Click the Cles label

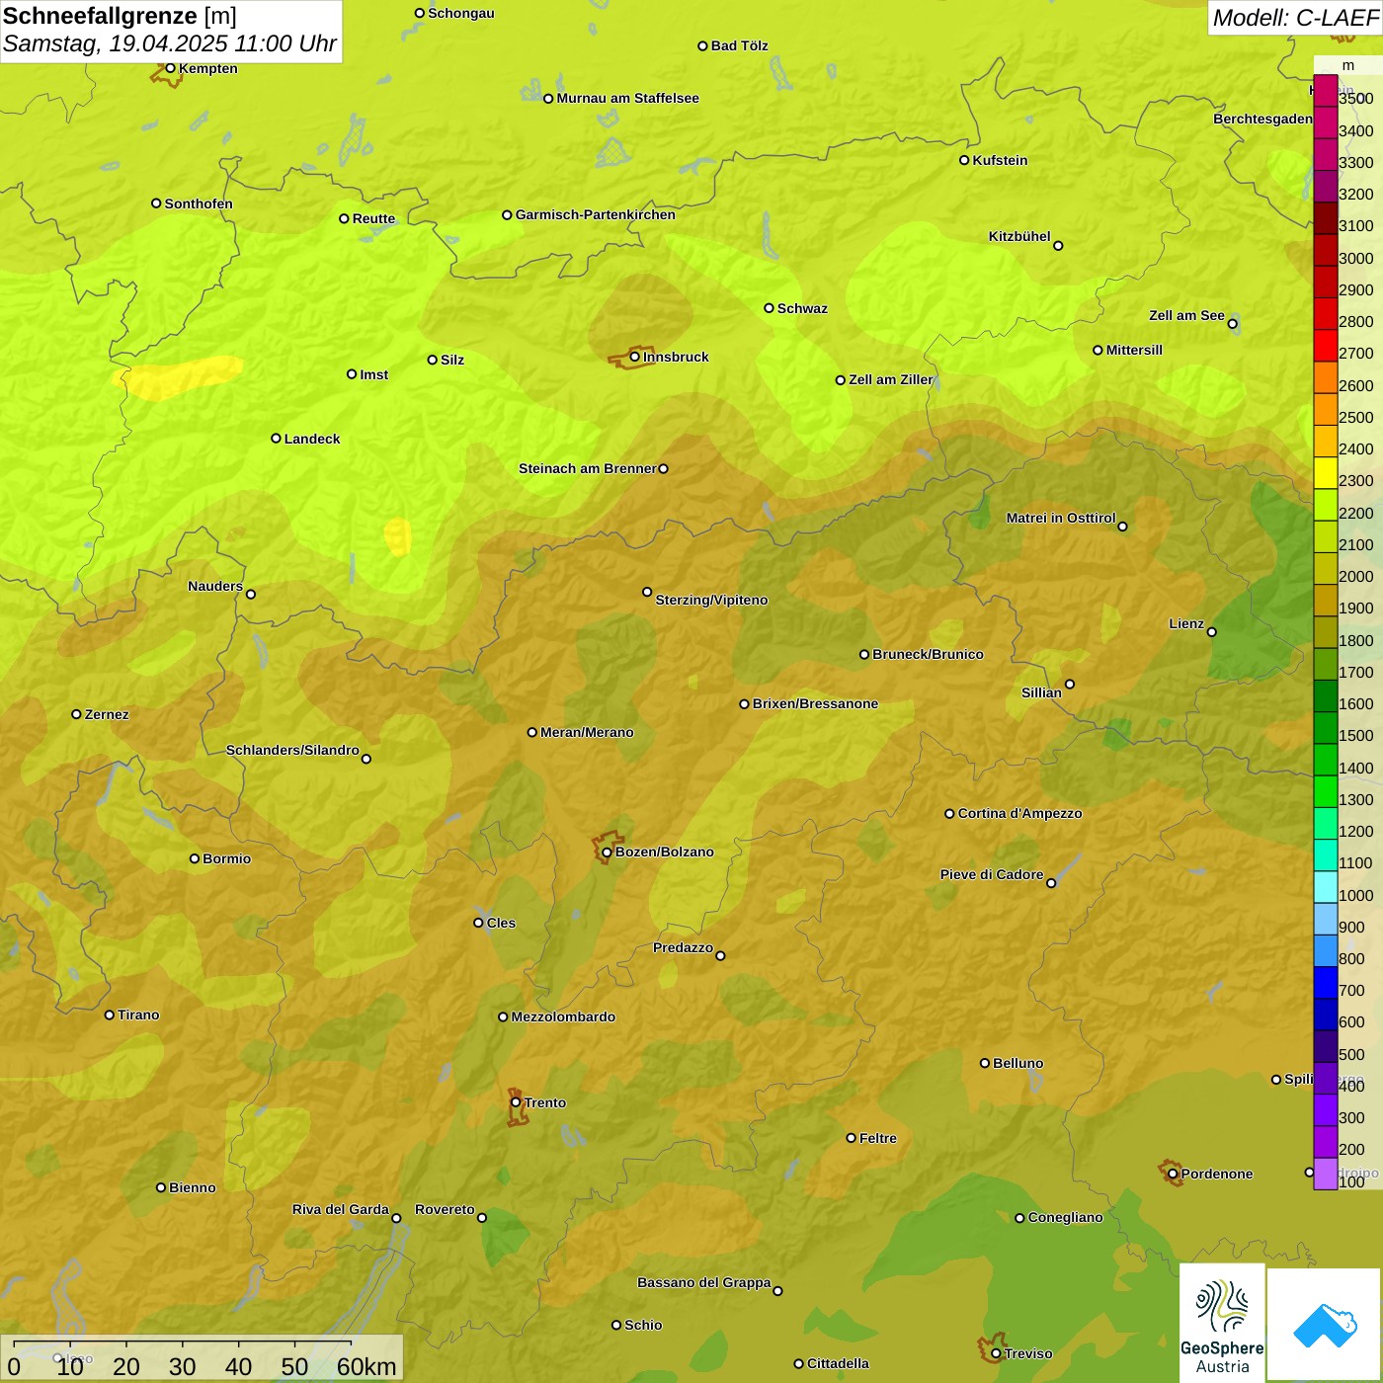click(501, 923)
